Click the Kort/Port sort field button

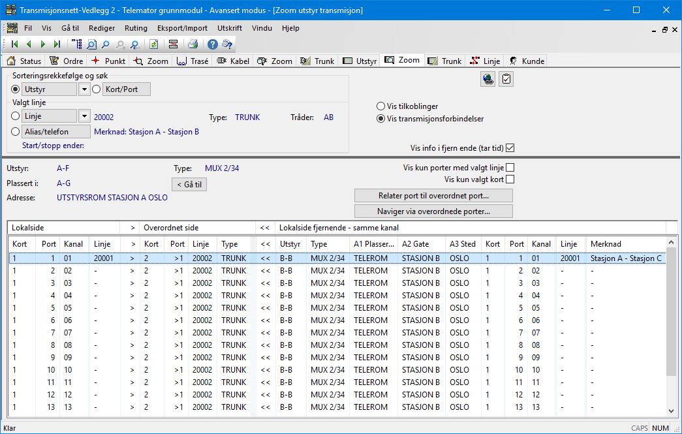pos(127,89)
